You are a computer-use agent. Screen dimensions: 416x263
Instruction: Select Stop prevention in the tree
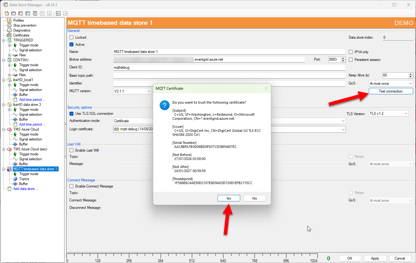click(x=25, y=25)
